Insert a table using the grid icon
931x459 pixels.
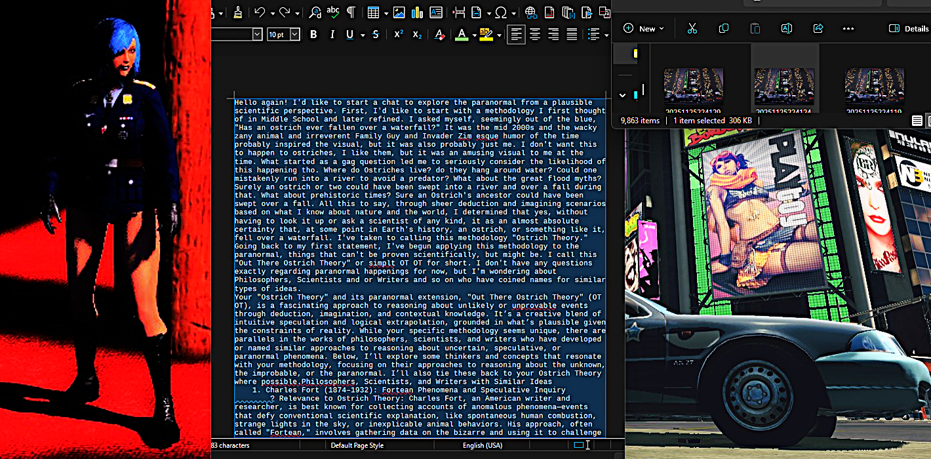tap(374, 12)
